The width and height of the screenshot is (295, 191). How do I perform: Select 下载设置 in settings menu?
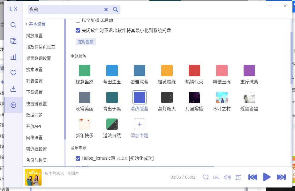pos(34,92)
